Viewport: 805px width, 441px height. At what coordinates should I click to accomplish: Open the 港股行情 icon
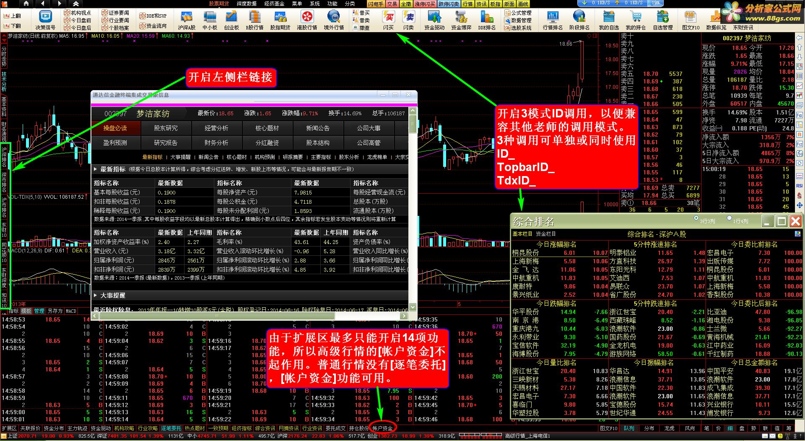[x=307, y=20]
